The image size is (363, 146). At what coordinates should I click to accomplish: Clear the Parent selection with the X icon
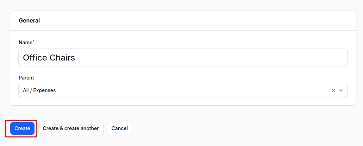(333, 90)
